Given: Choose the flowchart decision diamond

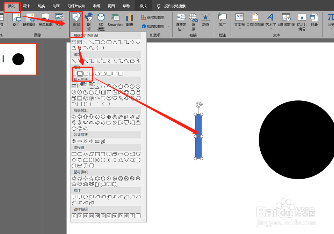Looking at the screenshot, I should point(85,154).
